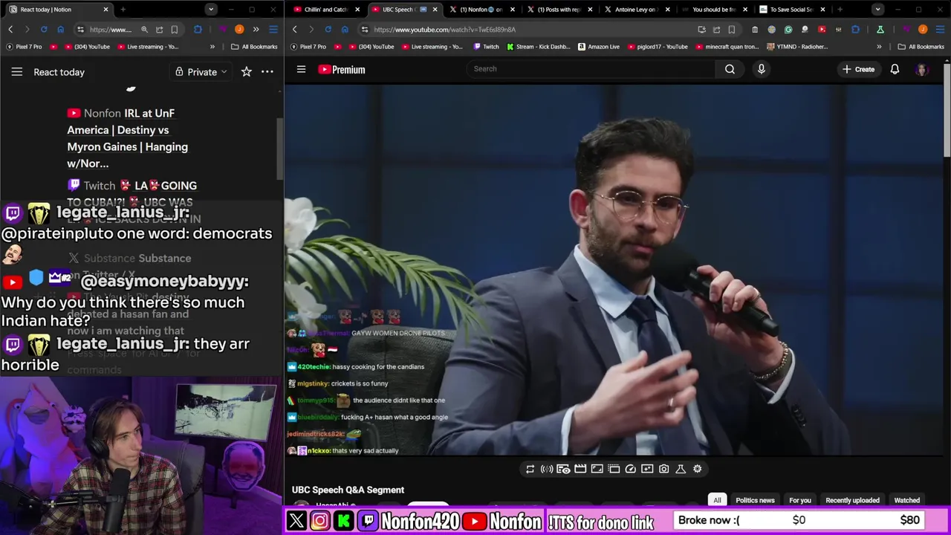Open YouTube notifications bell
Image resolution: width=951 pixels, height=535 pixels.
click(x=895, y=69)
